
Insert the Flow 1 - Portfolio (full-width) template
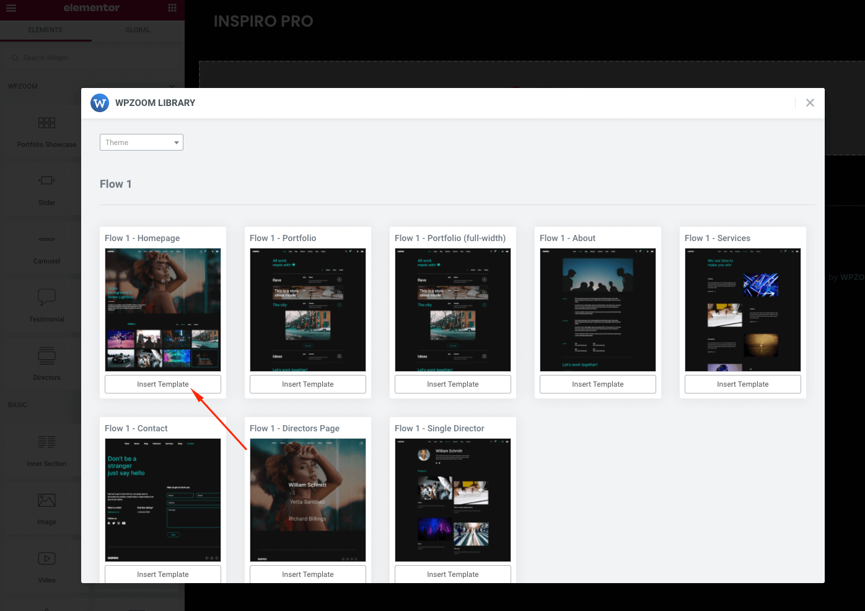pos(453,384)
